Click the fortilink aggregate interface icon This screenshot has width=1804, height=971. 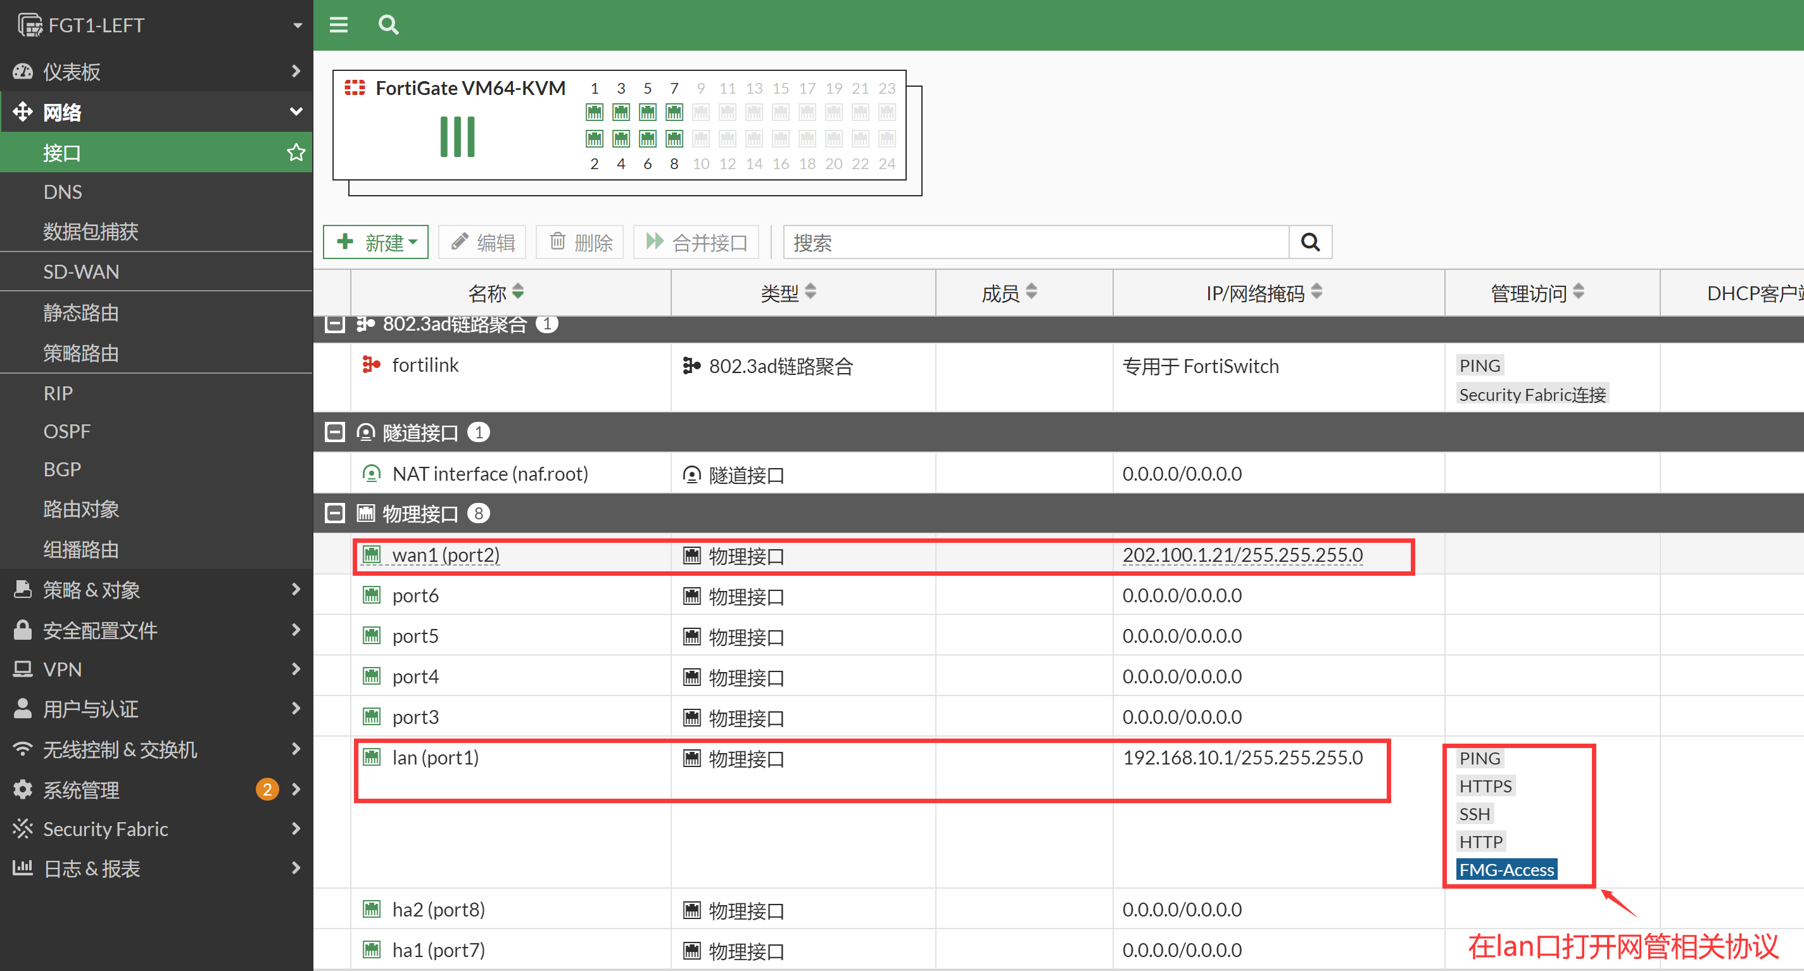click(x=371, y=364)
